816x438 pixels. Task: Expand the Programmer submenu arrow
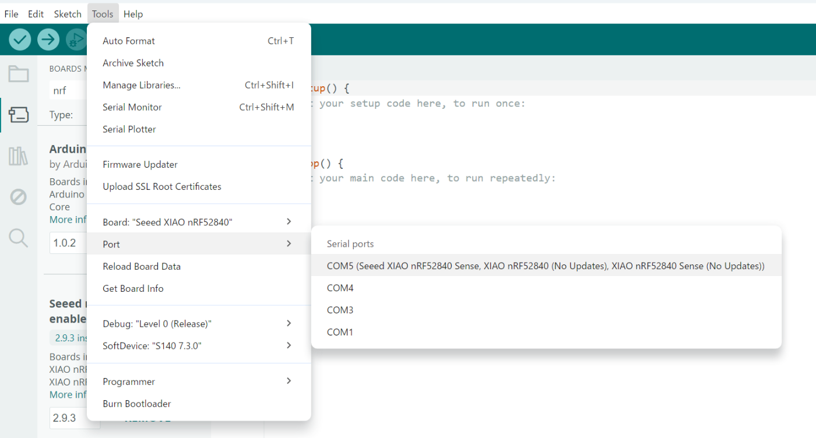tap(289, 381)
